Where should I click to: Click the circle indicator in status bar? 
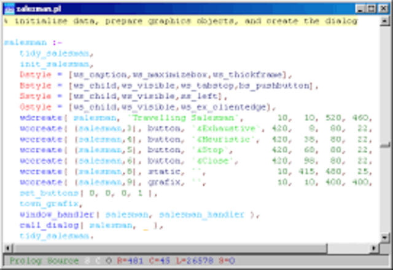click(x=109, y=261)
